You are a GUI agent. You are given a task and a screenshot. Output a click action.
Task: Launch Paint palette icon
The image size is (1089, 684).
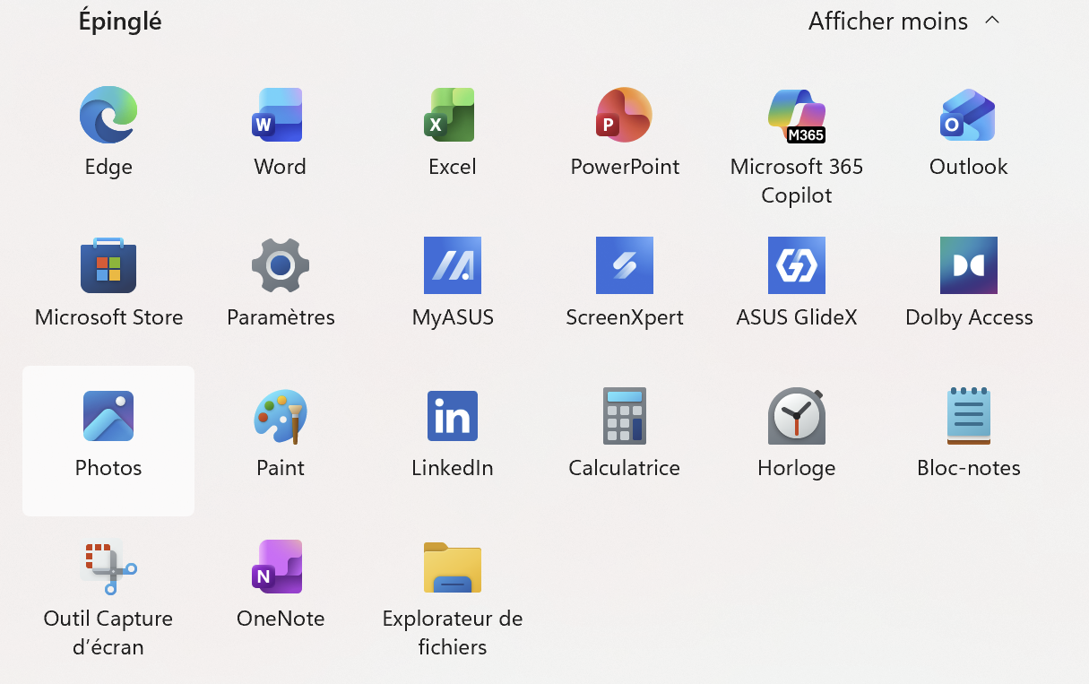[x=281, y=416]
